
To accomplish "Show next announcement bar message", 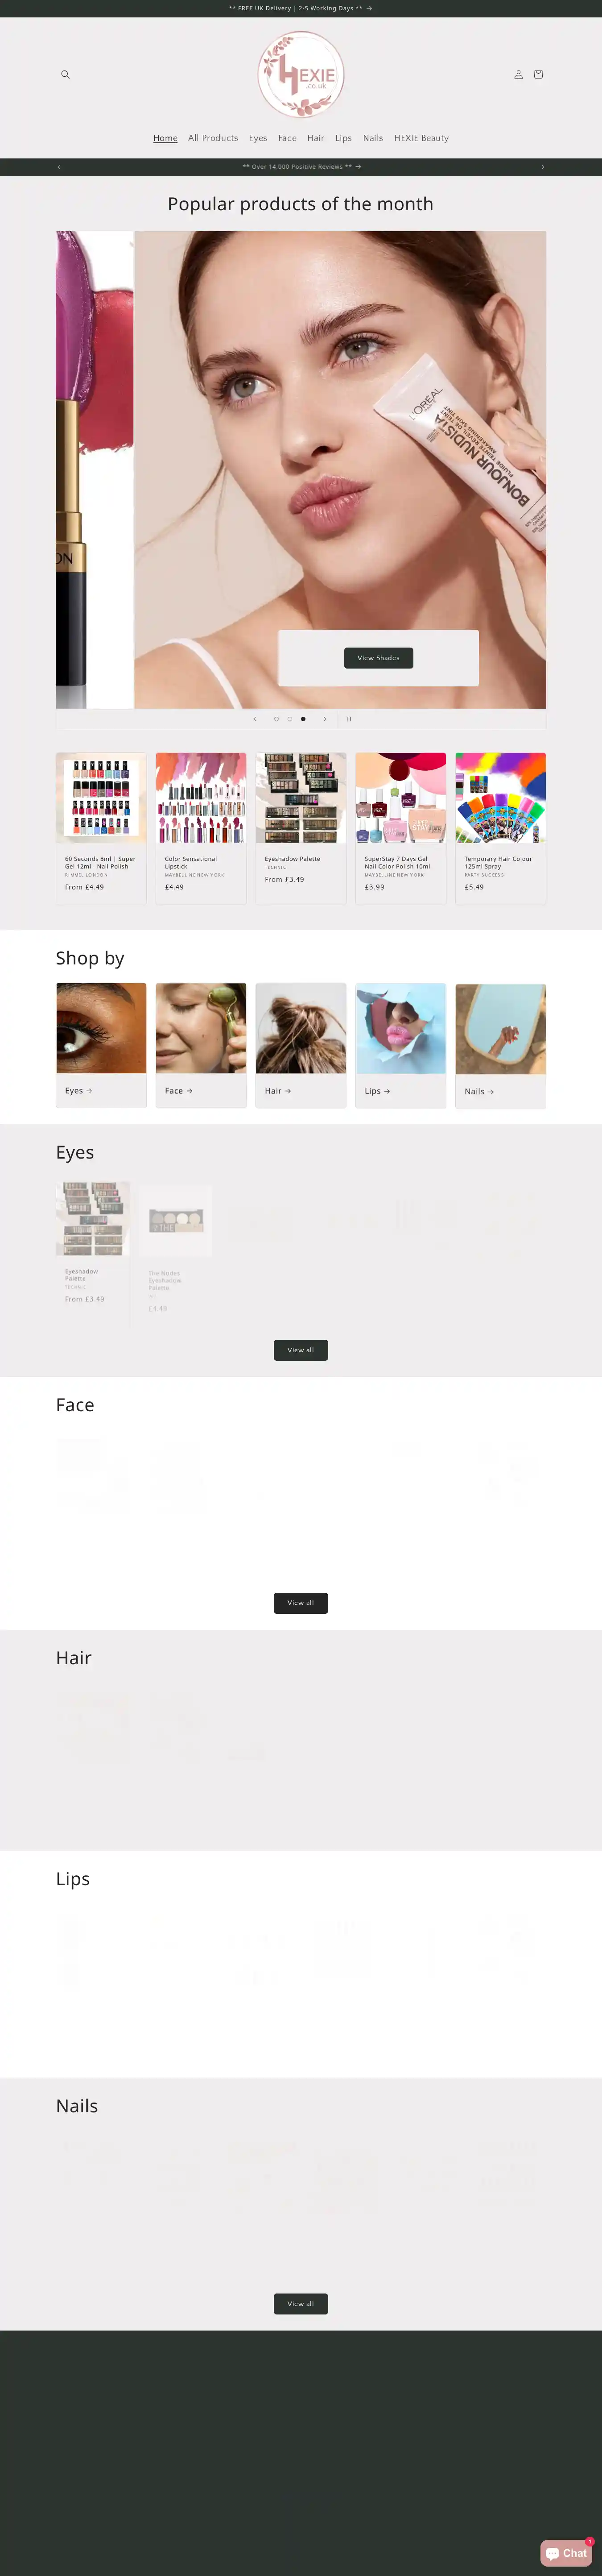I will coord(543,167).
